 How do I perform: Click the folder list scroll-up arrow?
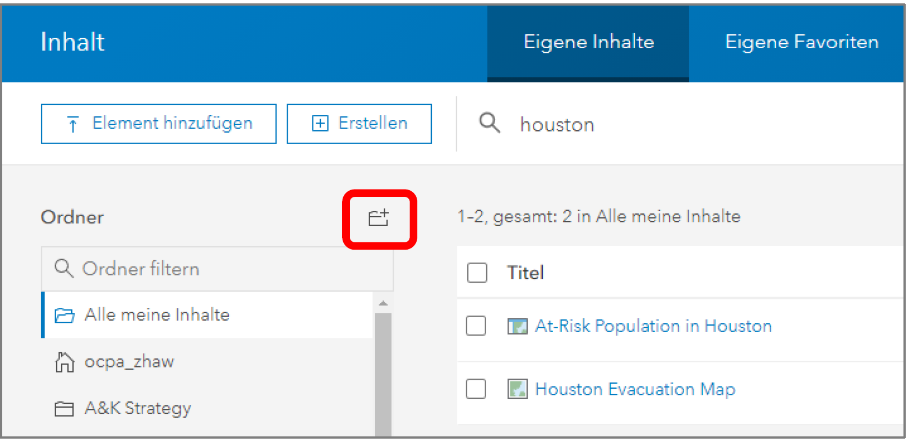pyautogui.click(x=383, y=303)
